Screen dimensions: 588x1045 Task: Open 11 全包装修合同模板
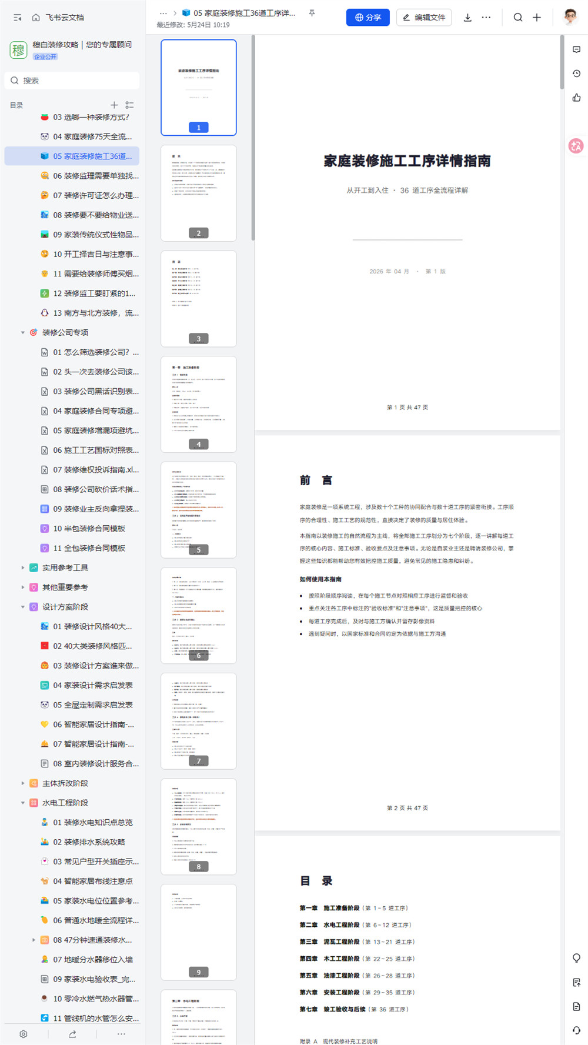pyautogui.click(x=72, y=548)
